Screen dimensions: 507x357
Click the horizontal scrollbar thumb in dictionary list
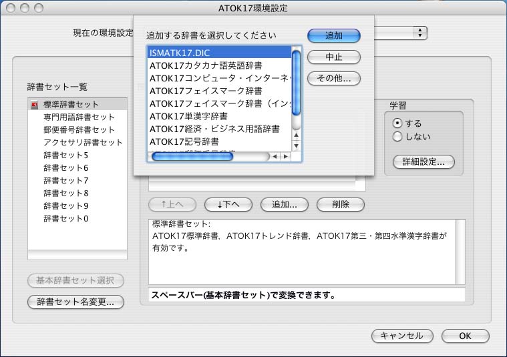point(192,157)
